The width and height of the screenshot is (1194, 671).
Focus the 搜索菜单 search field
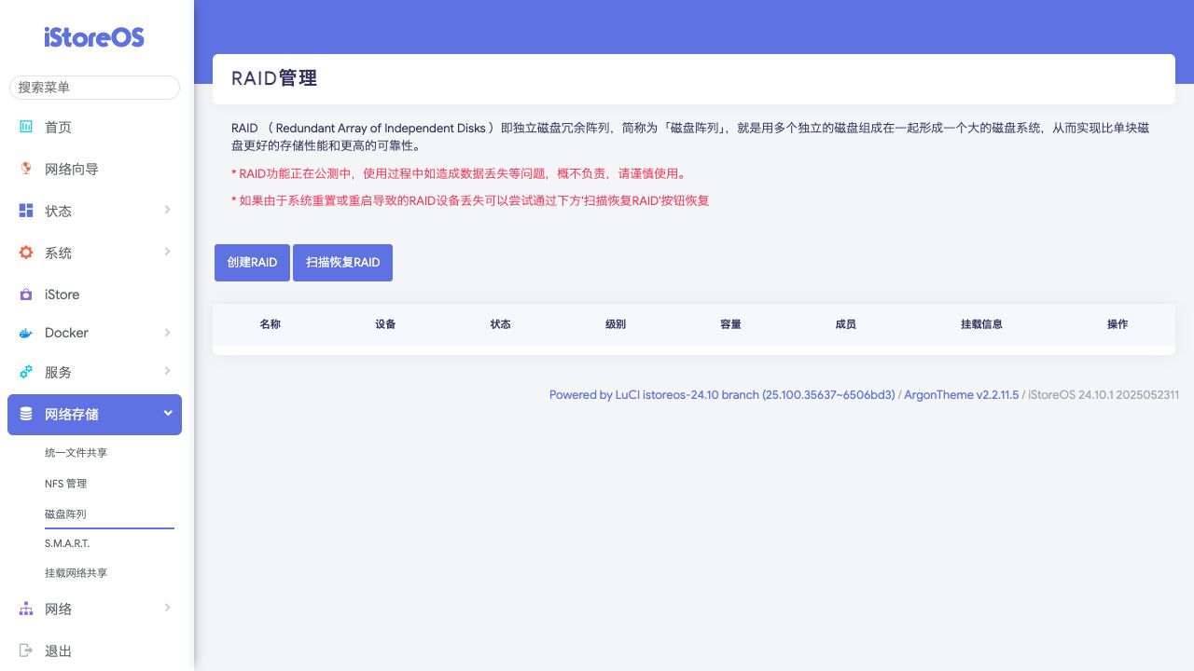[94, 88]
